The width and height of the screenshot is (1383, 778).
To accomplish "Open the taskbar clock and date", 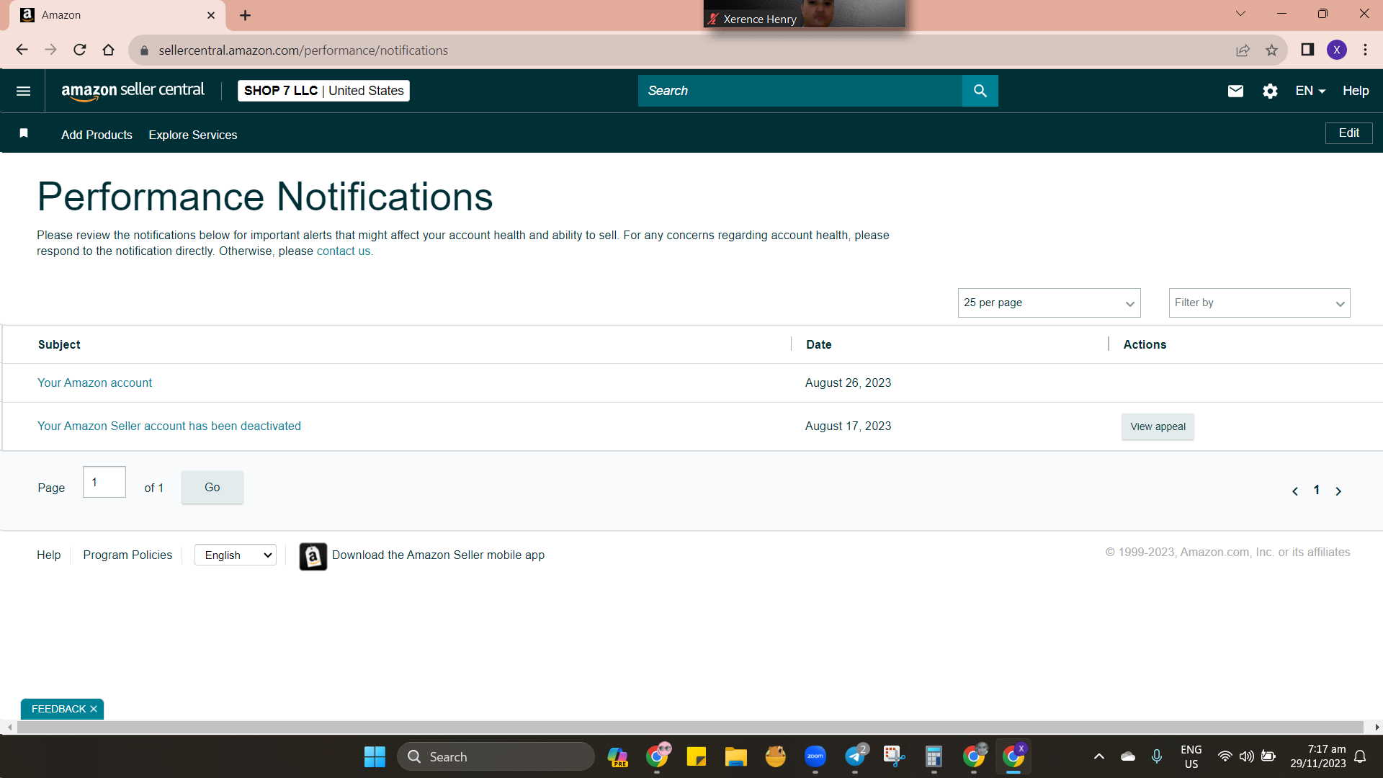I will click(x=1318, y=756).
